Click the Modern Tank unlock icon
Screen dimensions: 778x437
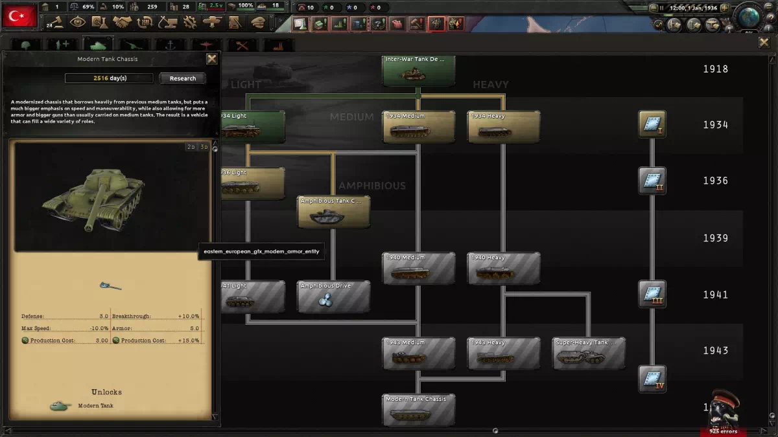click(x=60, y=406)
